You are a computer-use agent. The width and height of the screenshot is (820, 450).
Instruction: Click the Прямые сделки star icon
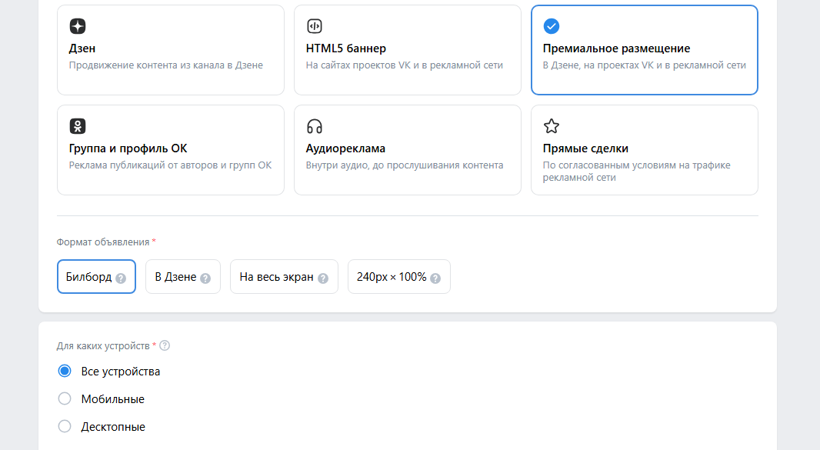coord(552,126)
